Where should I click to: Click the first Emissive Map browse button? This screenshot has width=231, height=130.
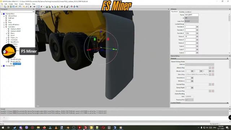click(210, 91)
